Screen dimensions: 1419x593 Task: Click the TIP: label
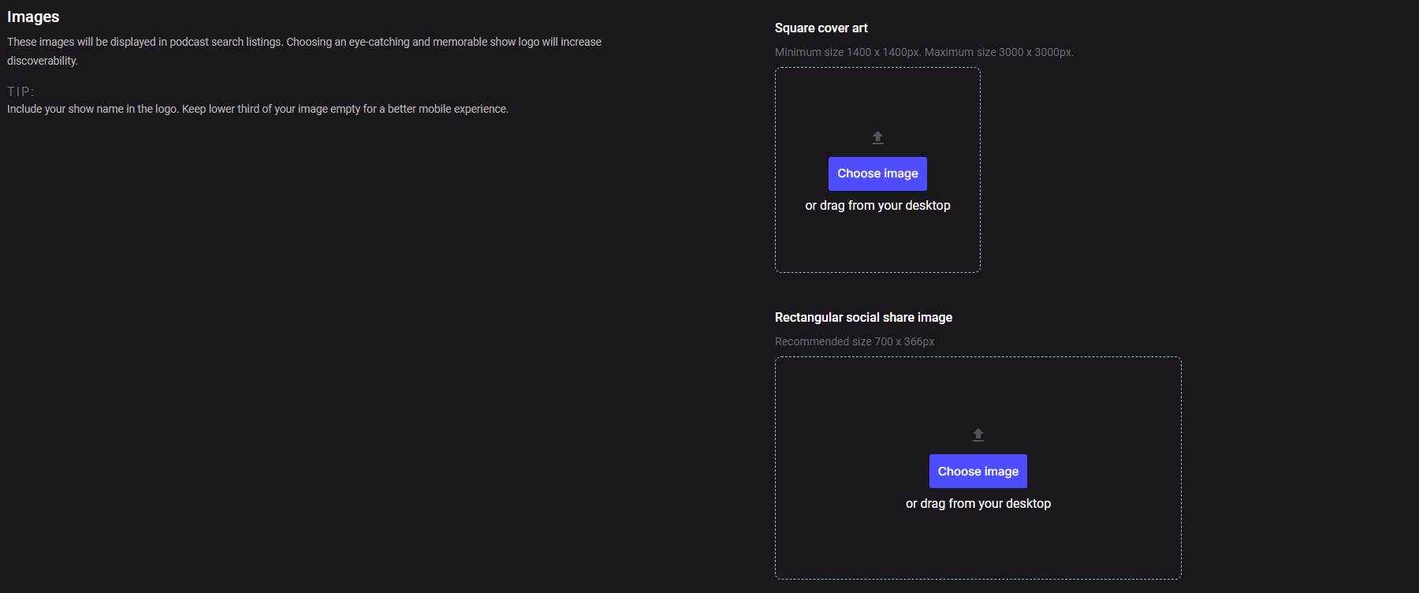(20, 91)
